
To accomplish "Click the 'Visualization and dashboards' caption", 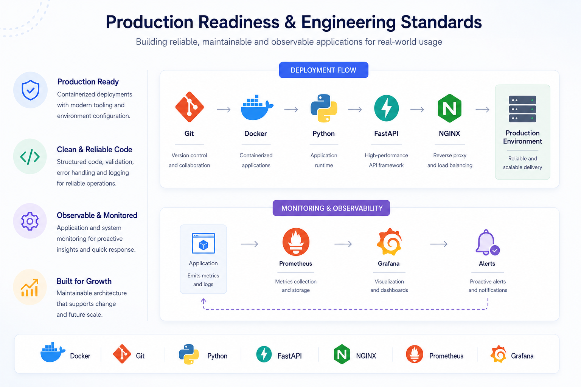I will point(389,286).
